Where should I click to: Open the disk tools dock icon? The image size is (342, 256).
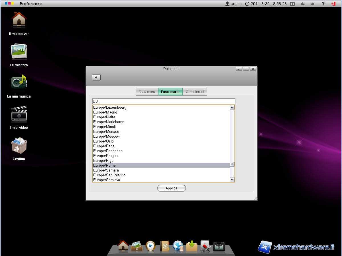[x=205, y=246]
